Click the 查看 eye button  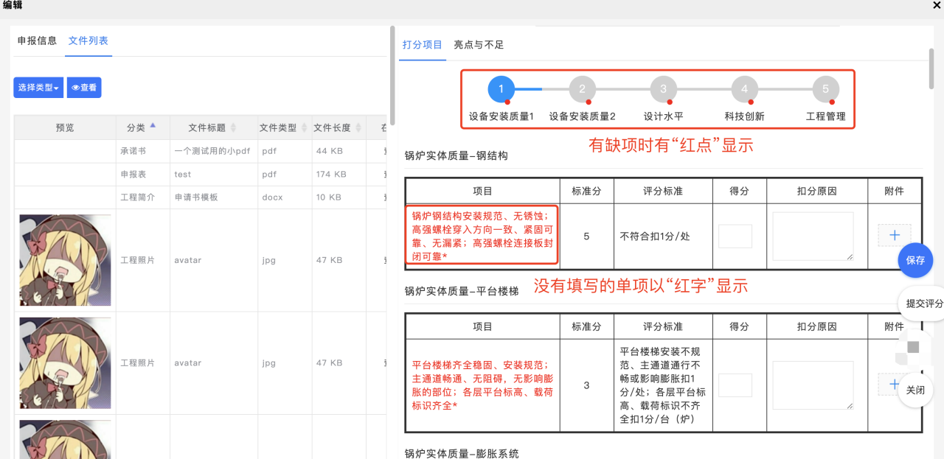pyautogui.click(x=84, y=88)
